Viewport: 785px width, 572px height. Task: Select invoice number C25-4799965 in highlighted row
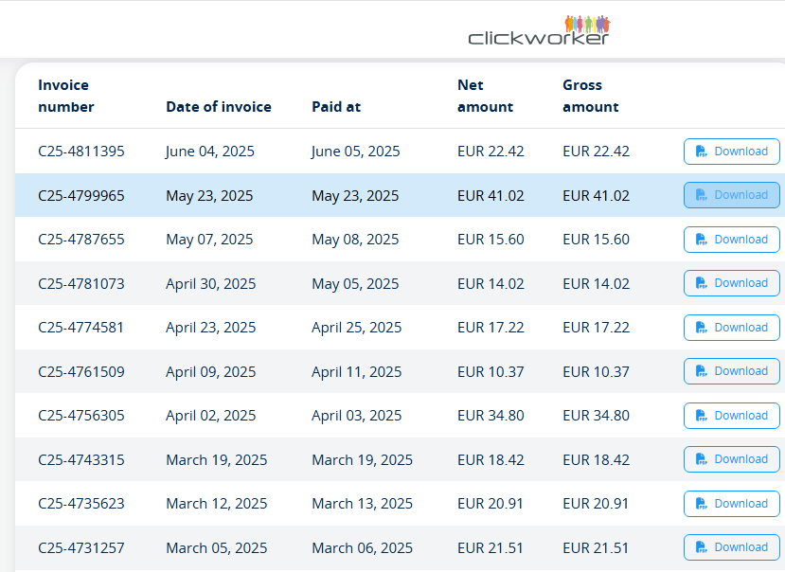(81, 195)
